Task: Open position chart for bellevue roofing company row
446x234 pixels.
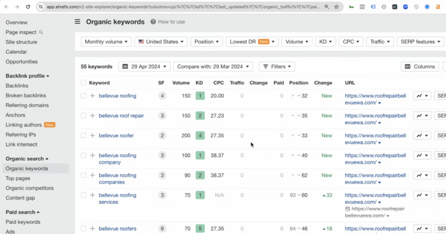Action: 422,155
